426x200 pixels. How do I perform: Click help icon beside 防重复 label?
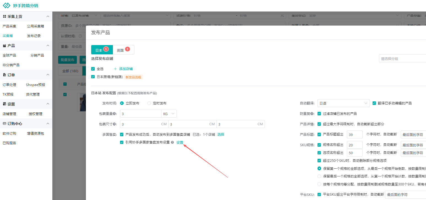coord(312,114)
